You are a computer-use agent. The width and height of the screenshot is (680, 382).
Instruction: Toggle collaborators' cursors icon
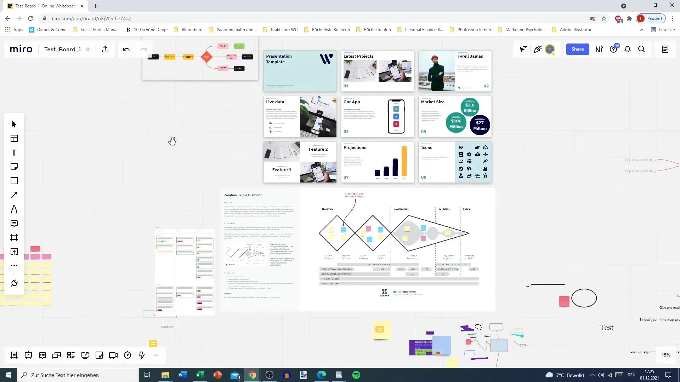tap(523, 49)
